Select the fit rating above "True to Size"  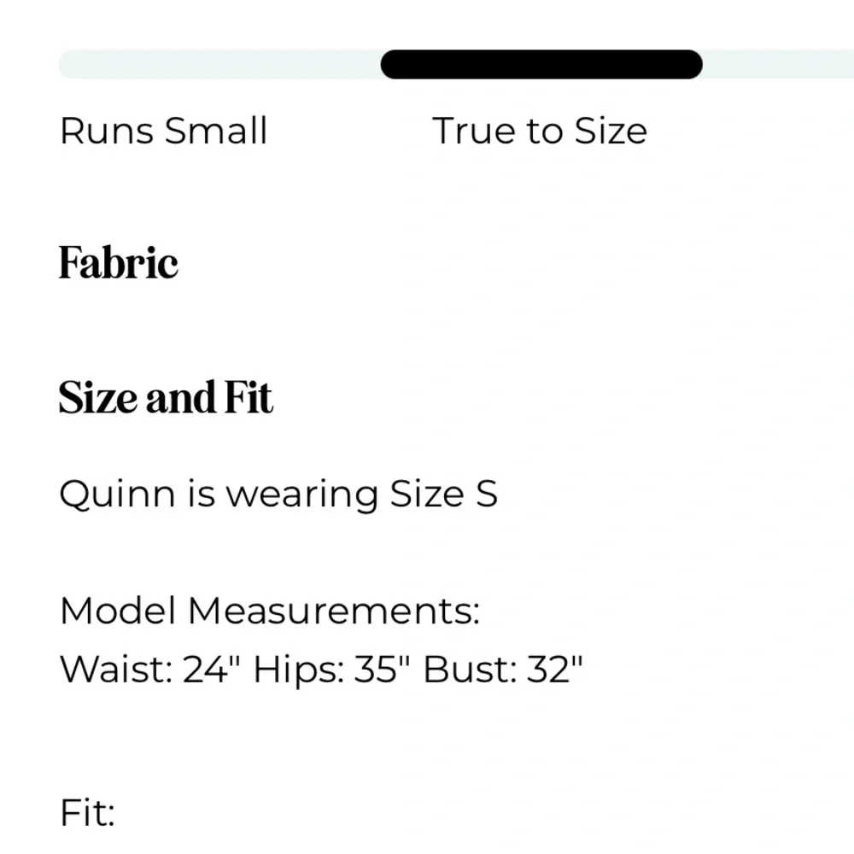pos(541,64)
